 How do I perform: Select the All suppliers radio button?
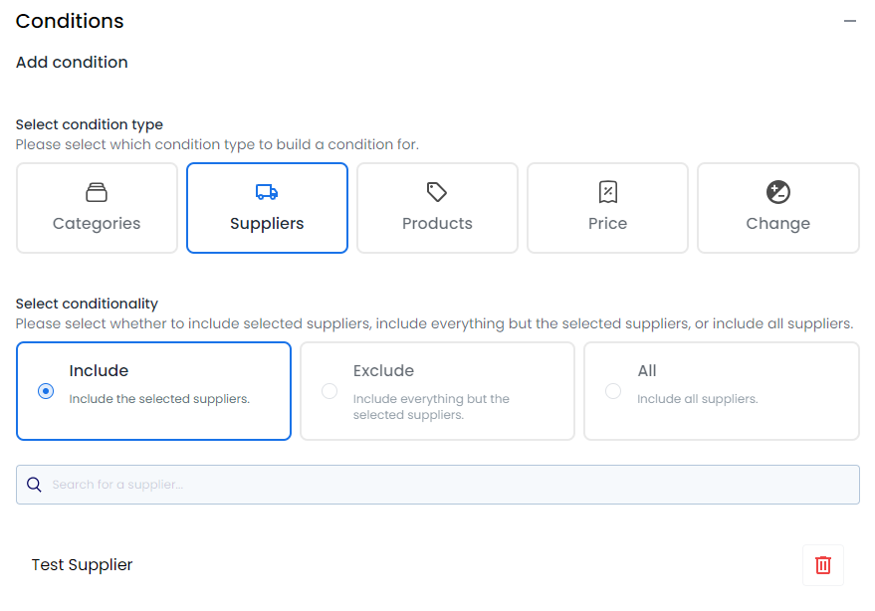tap(613, 391)
